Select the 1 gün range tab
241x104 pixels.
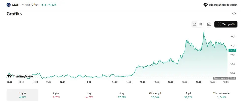[23, 95]
